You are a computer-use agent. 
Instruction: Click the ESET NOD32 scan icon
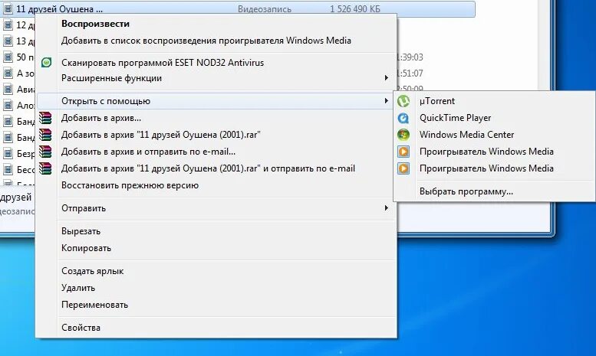point(46,63)
